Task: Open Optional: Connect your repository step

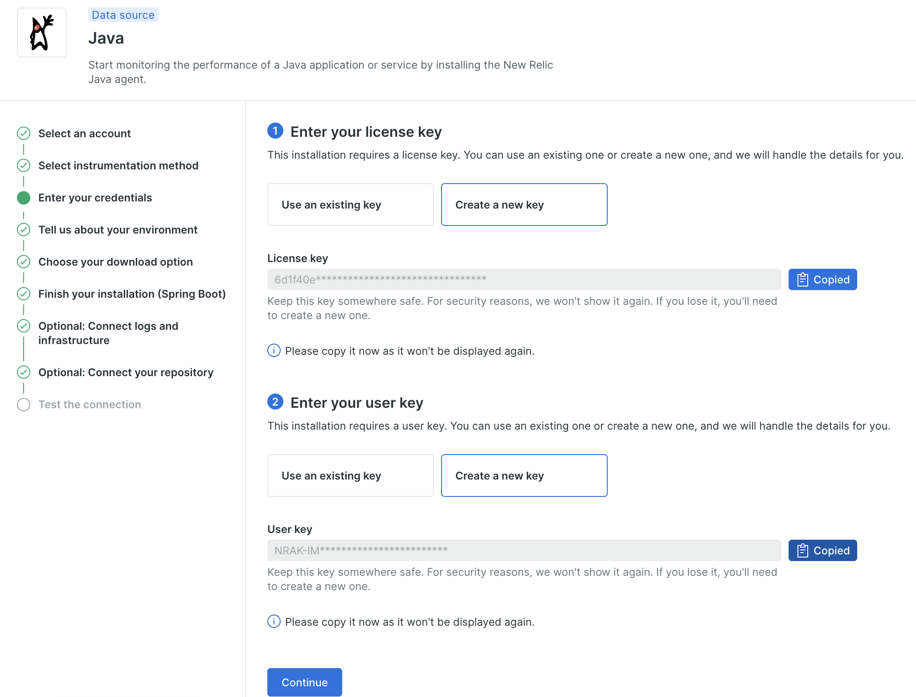Action: tap(126, 373)
